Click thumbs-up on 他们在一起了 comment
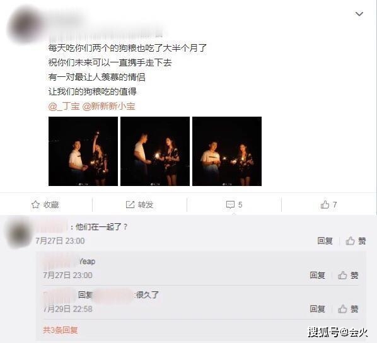The height and width of the screenshot is (343, 377). click(350, 241)
